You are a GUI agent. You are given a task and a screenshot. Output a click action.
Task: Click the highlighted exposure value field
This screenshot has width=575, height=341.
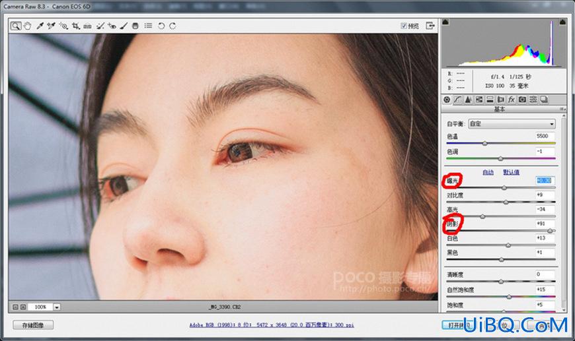pyautogui.click(x=545, y=180)
